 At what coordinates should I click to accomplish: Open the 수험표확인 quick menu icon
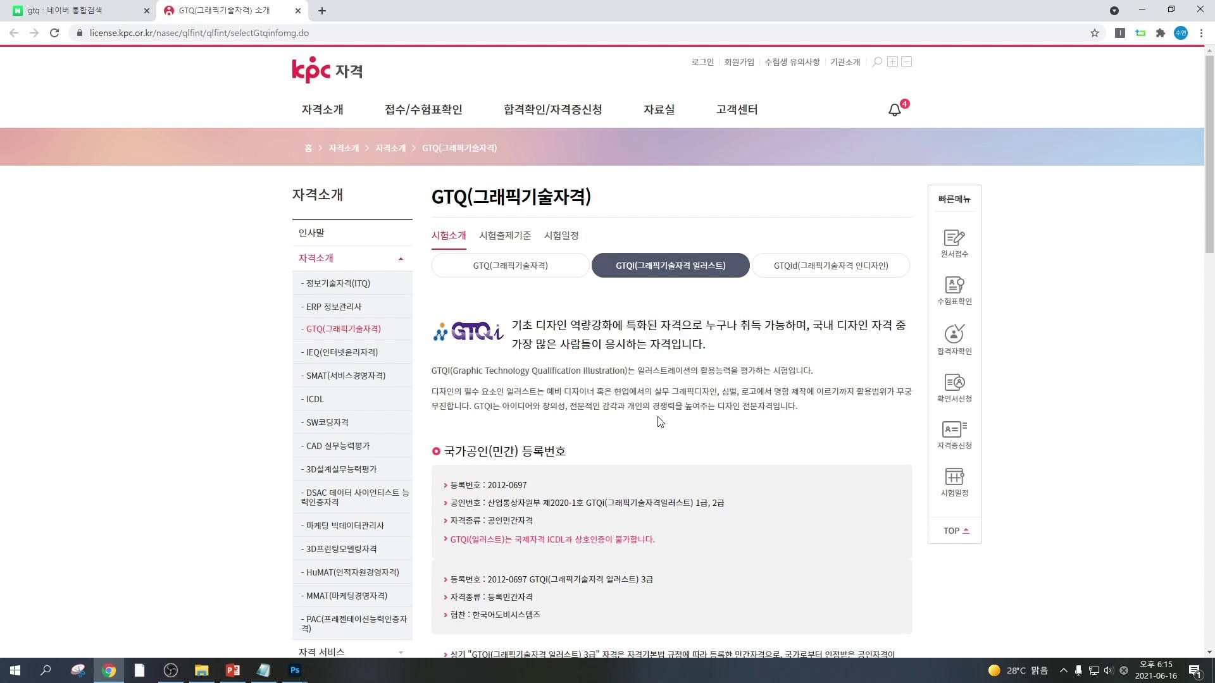pos(954,286)
